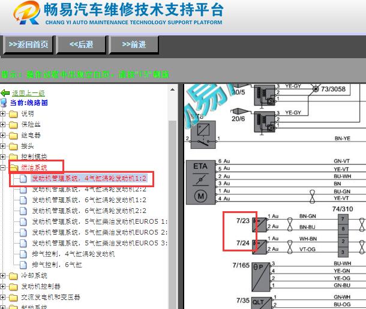Click the 20/6 ignition coil symbol
This screenshot has height=309, width=366.
coord(265,122)
